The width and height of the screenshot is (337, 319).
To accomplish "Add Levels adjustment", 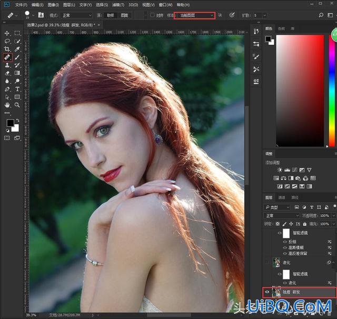I will [x=287, y=170].
